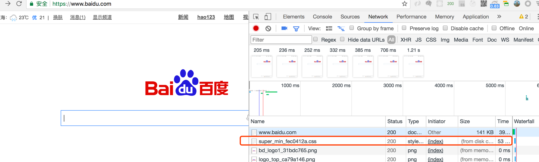
Task: Toggle the capture screenshots camera icon
Action: (284, 28)
